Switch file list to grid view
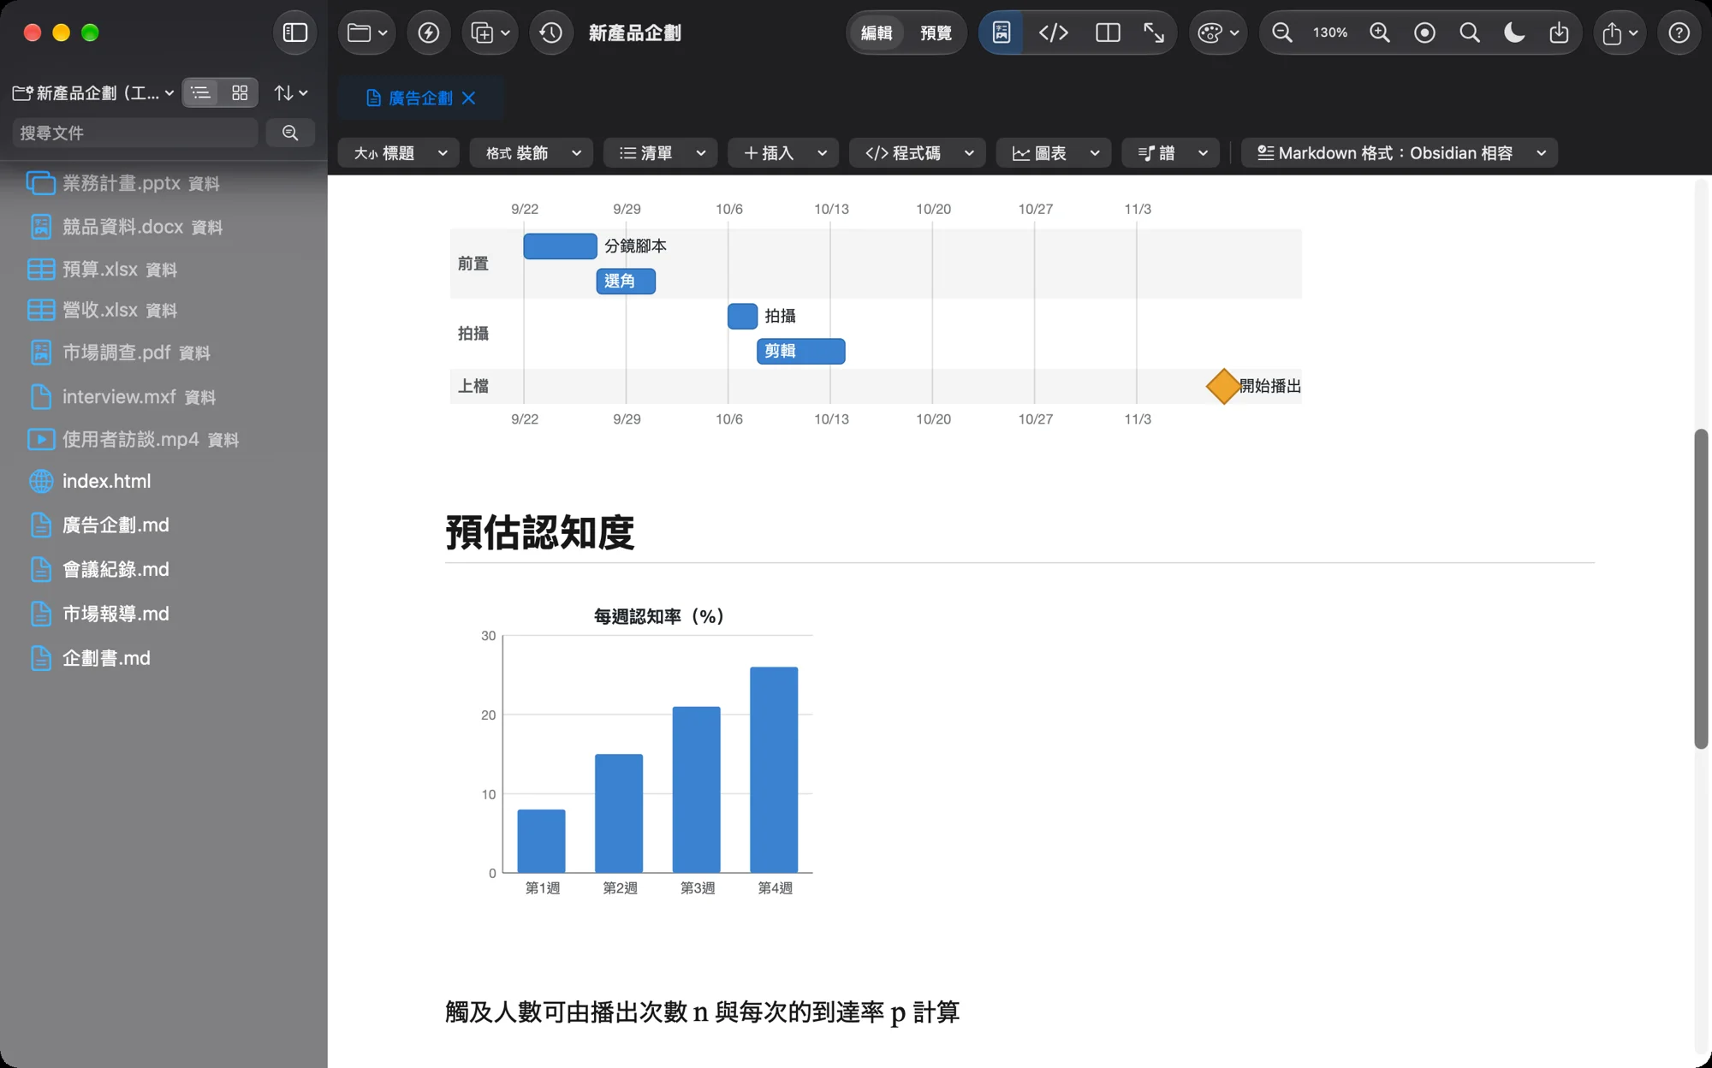 click(x=240, y=92)
